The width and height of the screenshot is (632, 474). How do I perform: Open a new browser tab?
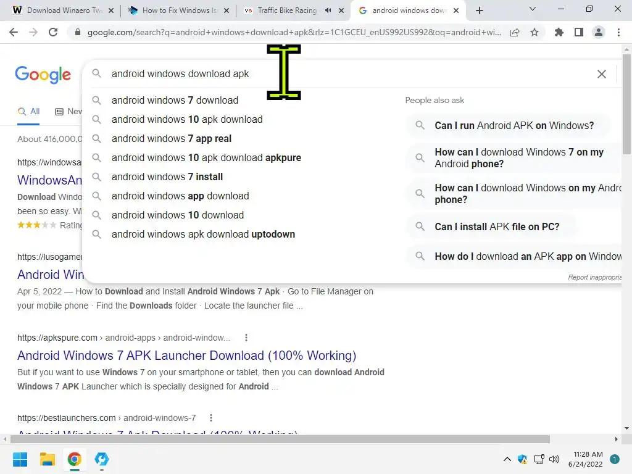coord(479,10)
